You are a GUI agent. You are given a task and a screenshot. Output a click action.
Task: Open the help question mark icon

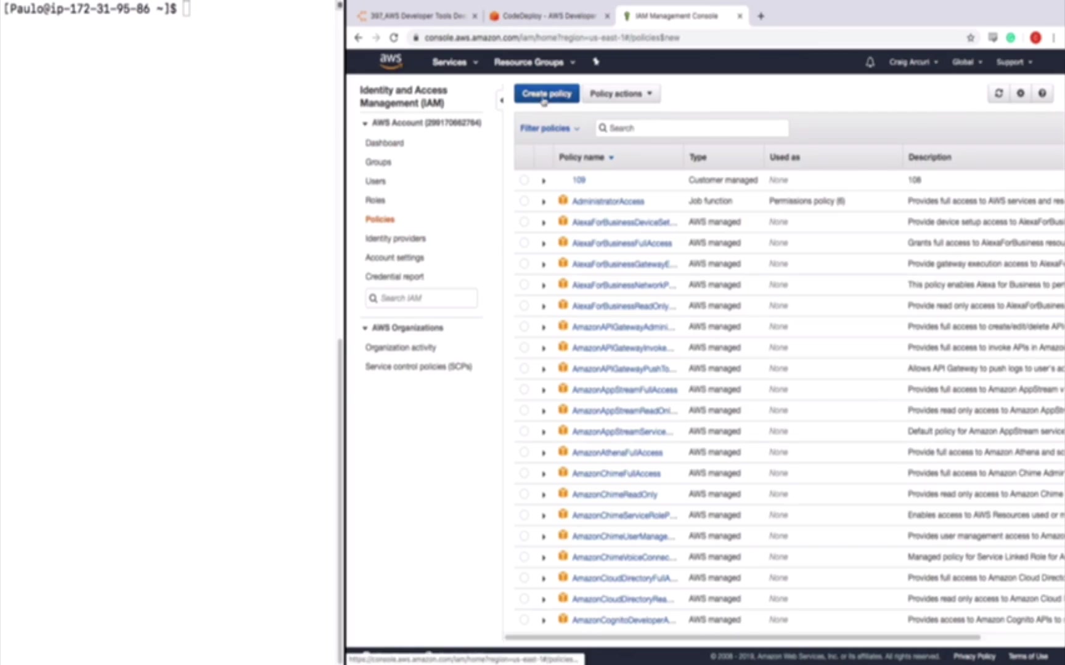tap(1042, 94)
